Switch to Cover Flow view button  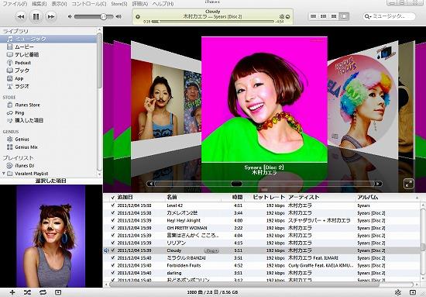(x=344, y=16)
